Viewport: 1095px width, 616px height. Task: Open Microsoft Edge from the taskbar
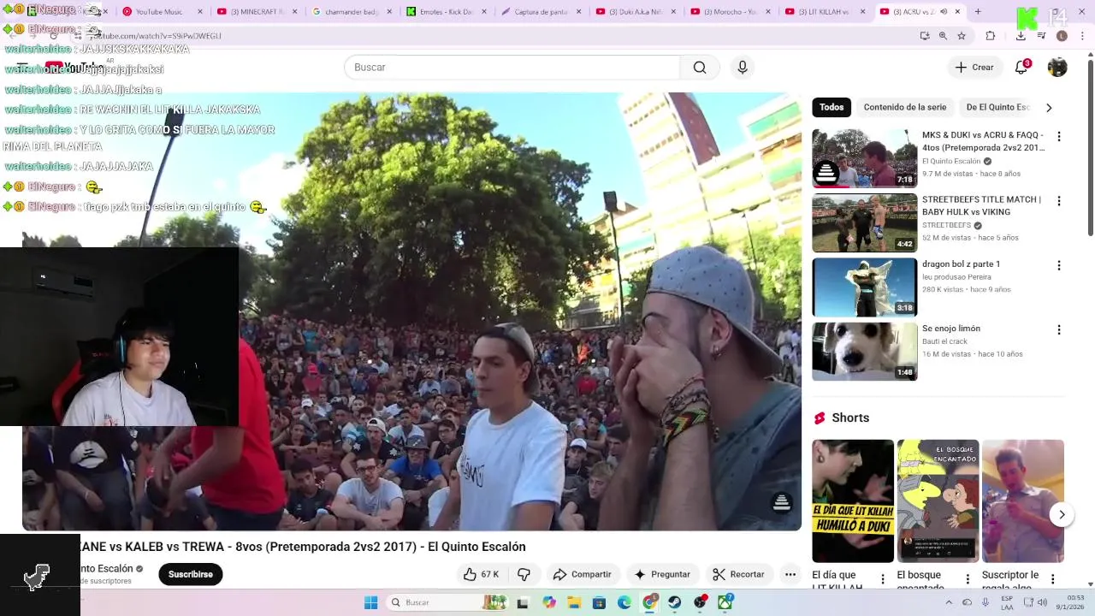click(x=624, y=603)
